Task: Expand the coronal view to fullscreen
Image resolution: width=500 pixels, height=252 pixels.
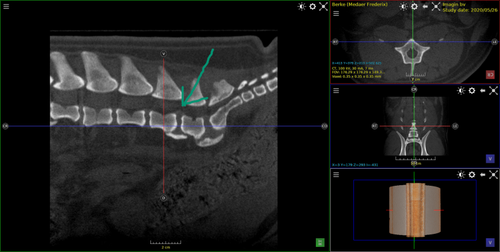Action: (493, 91)
